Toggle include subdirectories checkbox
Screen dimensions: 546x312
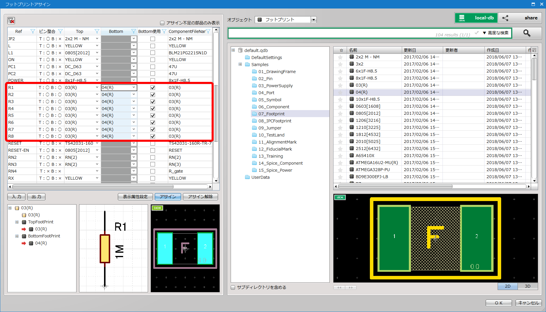233,287
